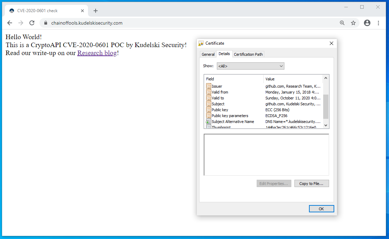Viewport: 389px width, 239px height.
Task: Confirm the certificate dialog with OK
Action: coord(321,209)
